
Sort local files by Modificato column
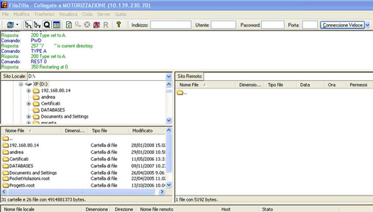(143, 130)
